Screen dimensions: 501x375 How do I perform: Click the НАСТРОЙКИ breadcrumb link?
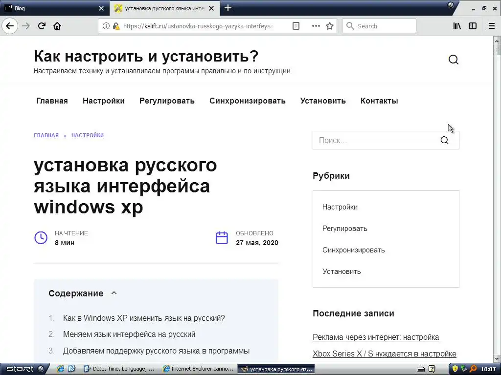point(88,135)
